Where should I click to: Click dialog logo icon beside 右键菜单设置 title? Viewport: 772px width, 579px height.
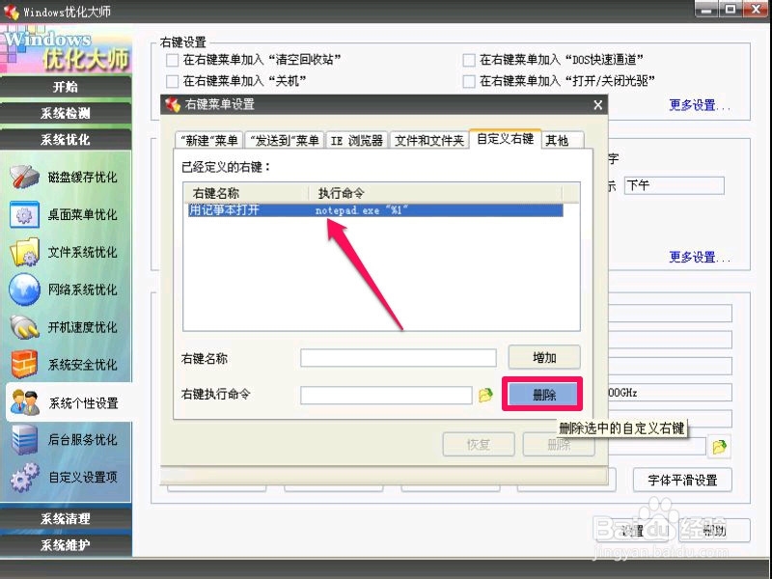coord(173,104)
